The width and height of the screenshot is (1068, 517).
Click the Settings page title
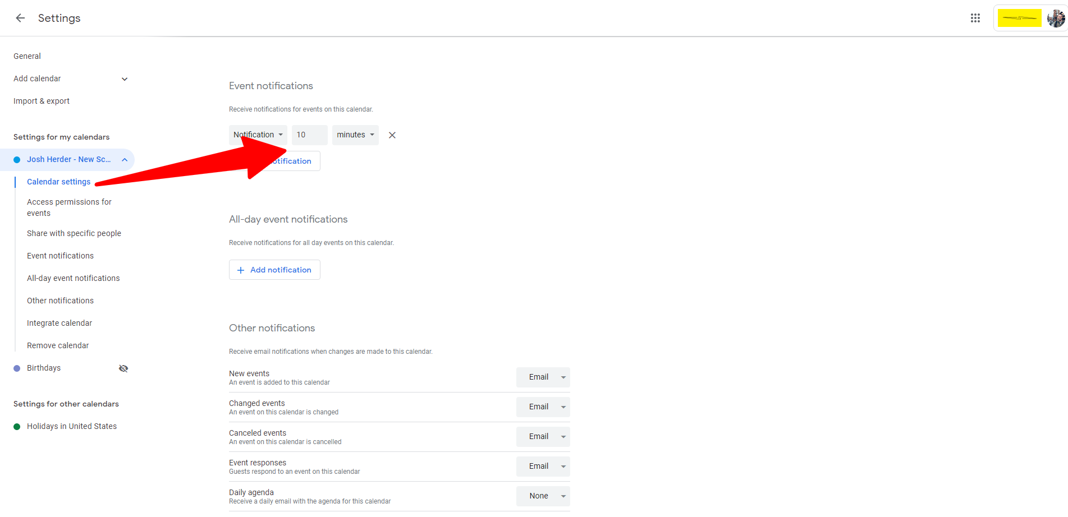[59, 18]
